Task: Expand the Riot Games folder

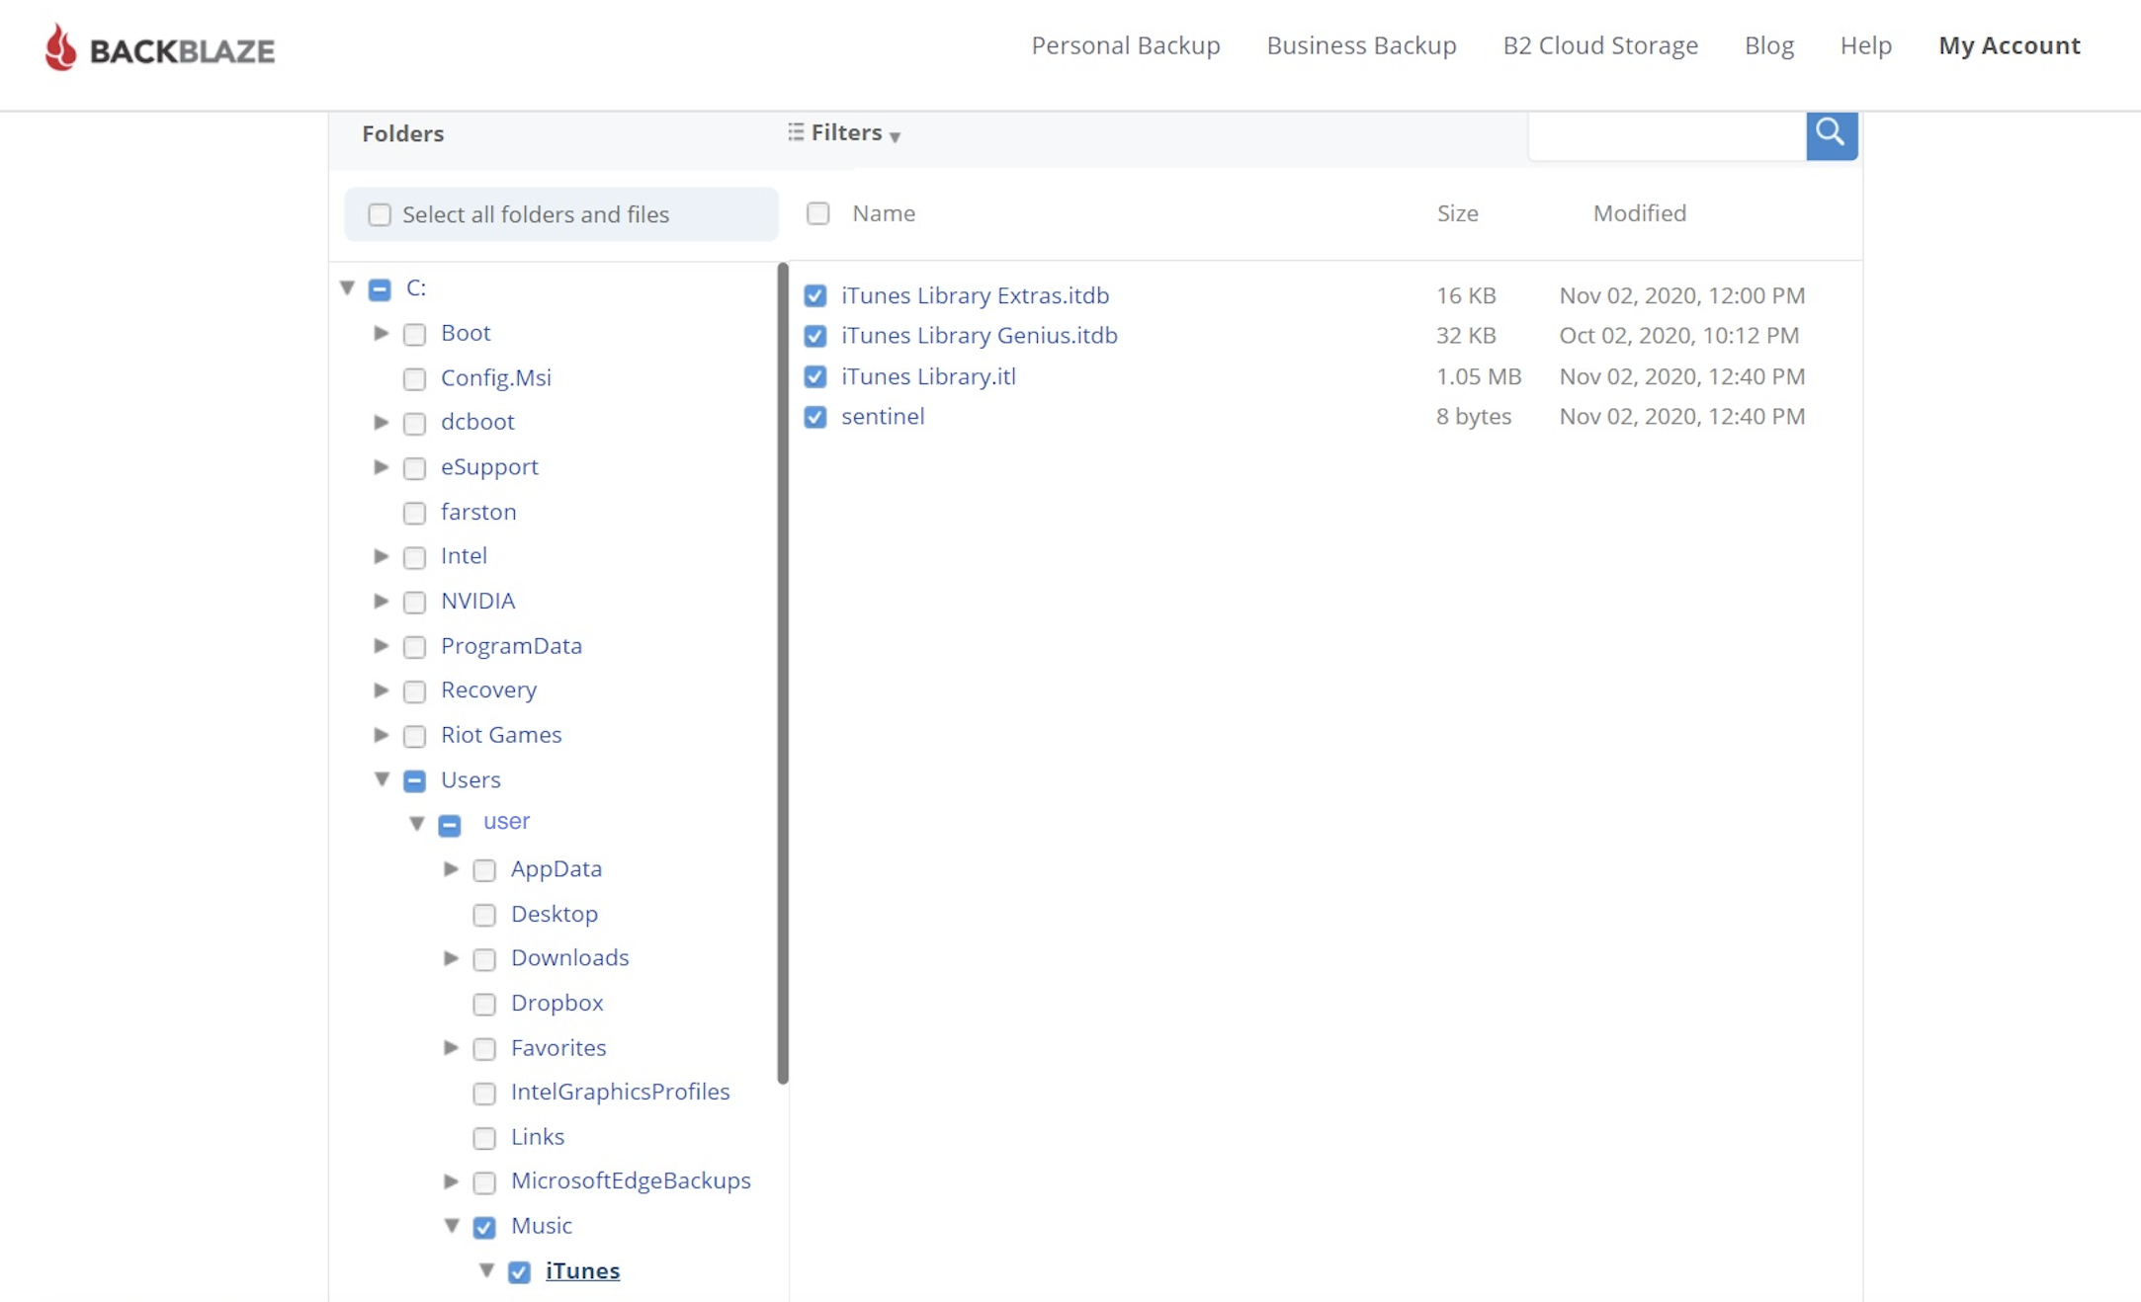Action: (381, 734)
